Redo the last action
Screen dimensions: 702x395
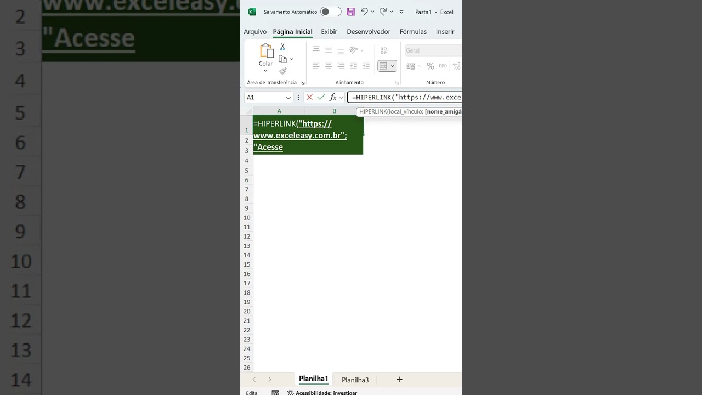(x=383, y=12)
